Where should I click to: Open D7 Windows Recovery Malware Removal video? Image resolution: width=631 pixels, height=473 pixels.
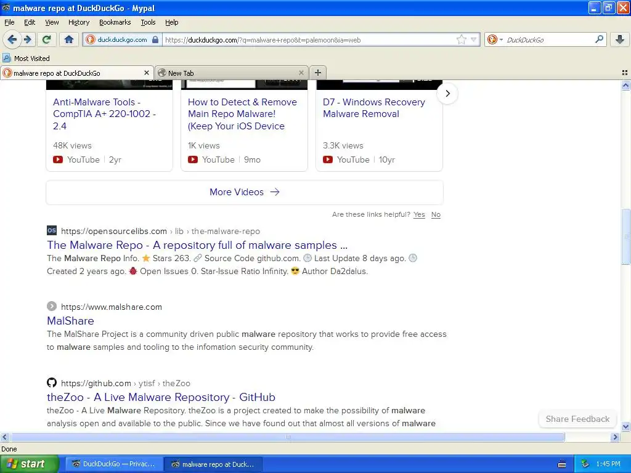coord(374,108)
